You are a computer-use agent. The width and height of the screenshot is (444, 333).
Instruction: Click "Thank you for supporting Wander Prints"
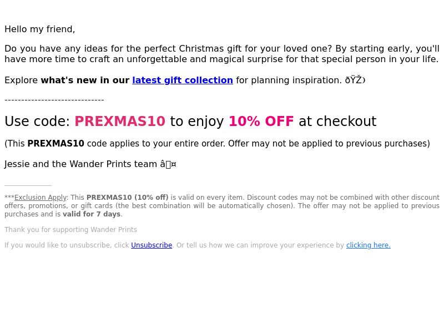(x=70, y=230)
